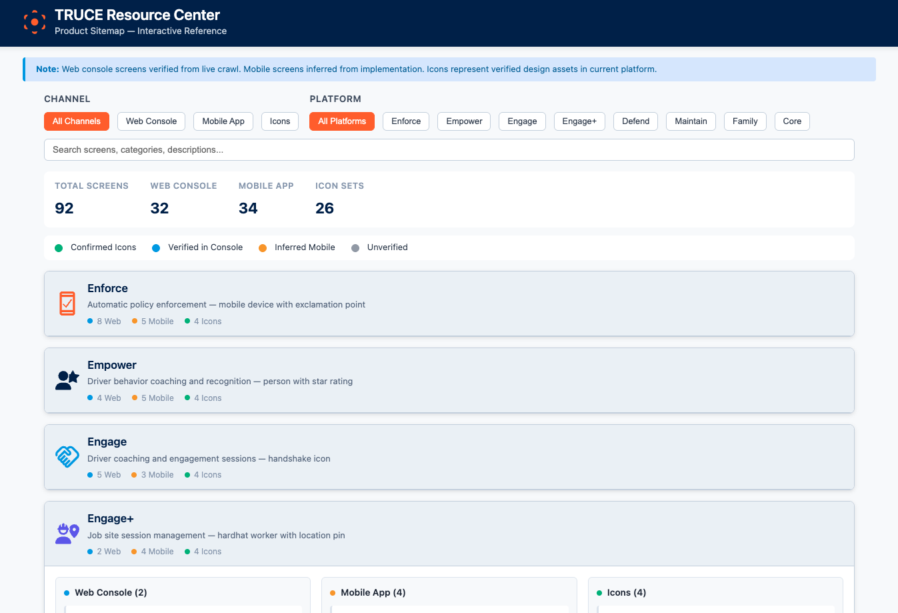Screen dimensions: 898x613
Task: Click the 'Web Console (2)' panel heading
Action: [x=111, y=592]
